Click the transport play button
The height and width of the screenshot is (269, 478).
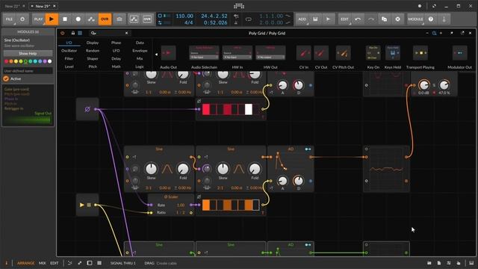pyautogui.click(x=52, y=19)
